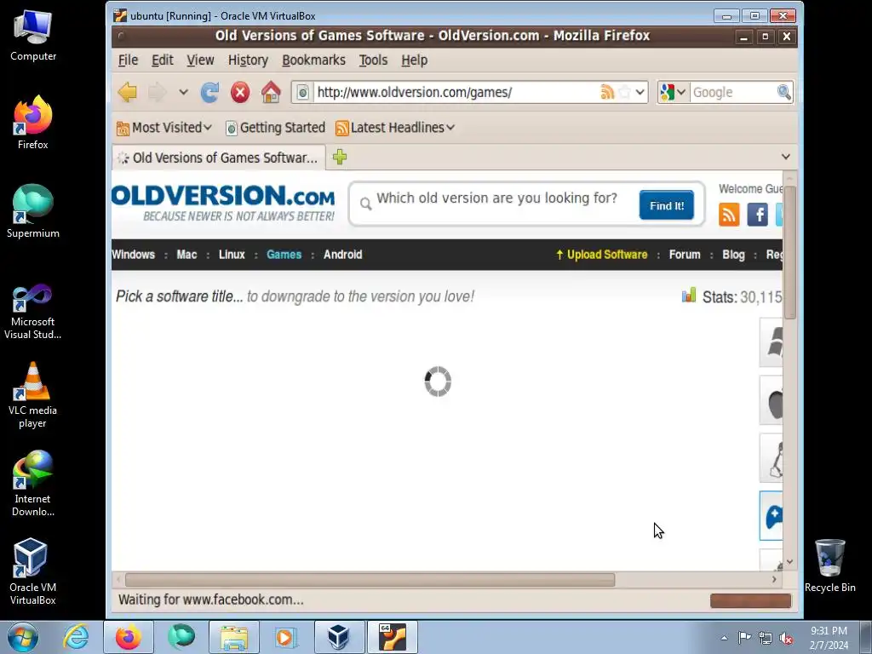
Task: Open the History menu
Action: pyautogui.click(x=248, y=60)
